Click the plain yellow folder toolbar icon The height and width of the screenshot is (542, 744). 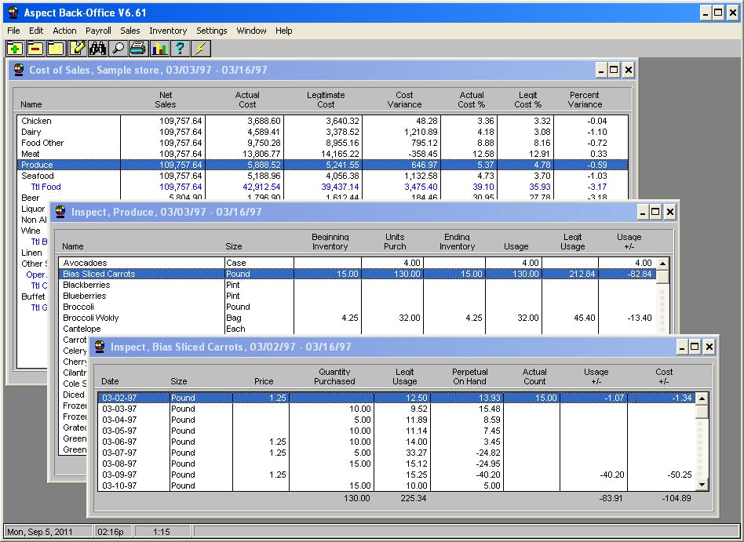(x=55, y=49)
